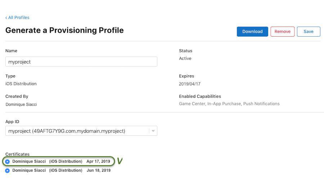Click the 2019/04/17 expiry date

click(x=190, y=84)
